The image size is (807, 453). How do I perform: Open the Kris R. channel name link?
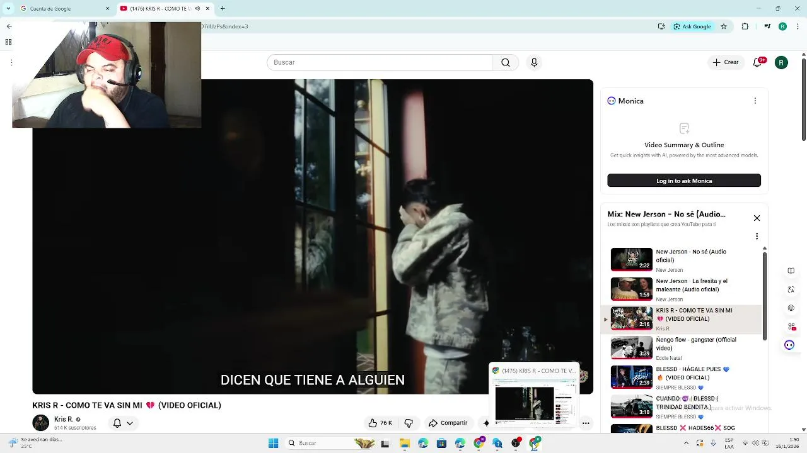[x=64, y=419]
